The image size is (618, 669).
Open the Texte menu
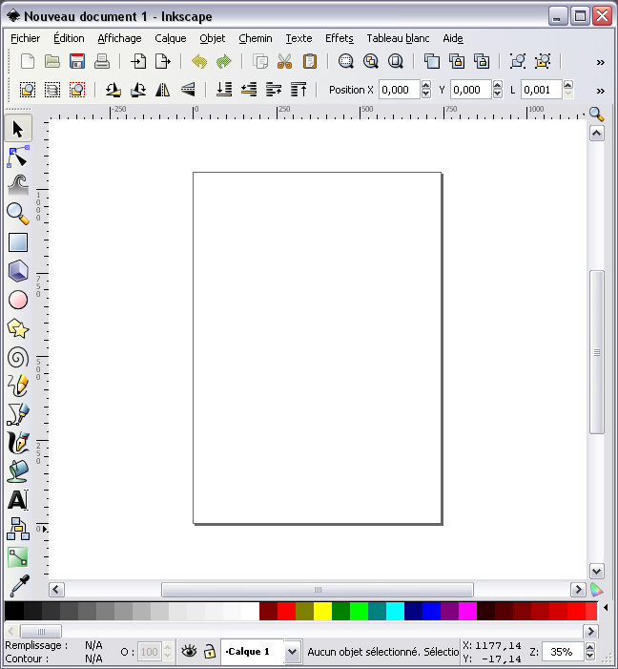point(299,38)
